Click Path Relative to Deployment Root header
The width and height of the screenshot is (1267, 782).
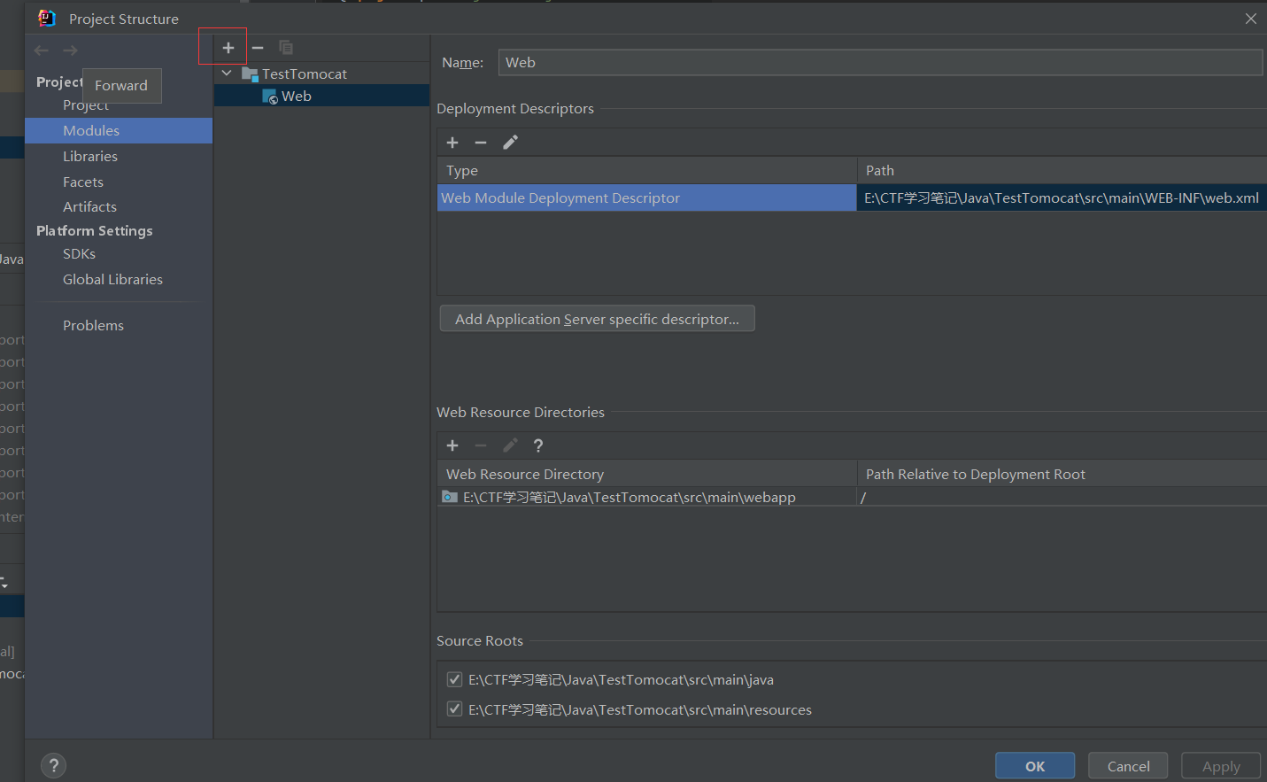pyautogui.click(x=1062, y=474)
